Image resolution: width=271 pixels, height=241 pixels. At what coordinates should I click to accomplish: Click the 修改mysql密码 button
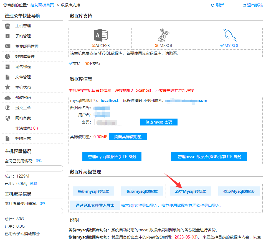click(x=159, y=122)
